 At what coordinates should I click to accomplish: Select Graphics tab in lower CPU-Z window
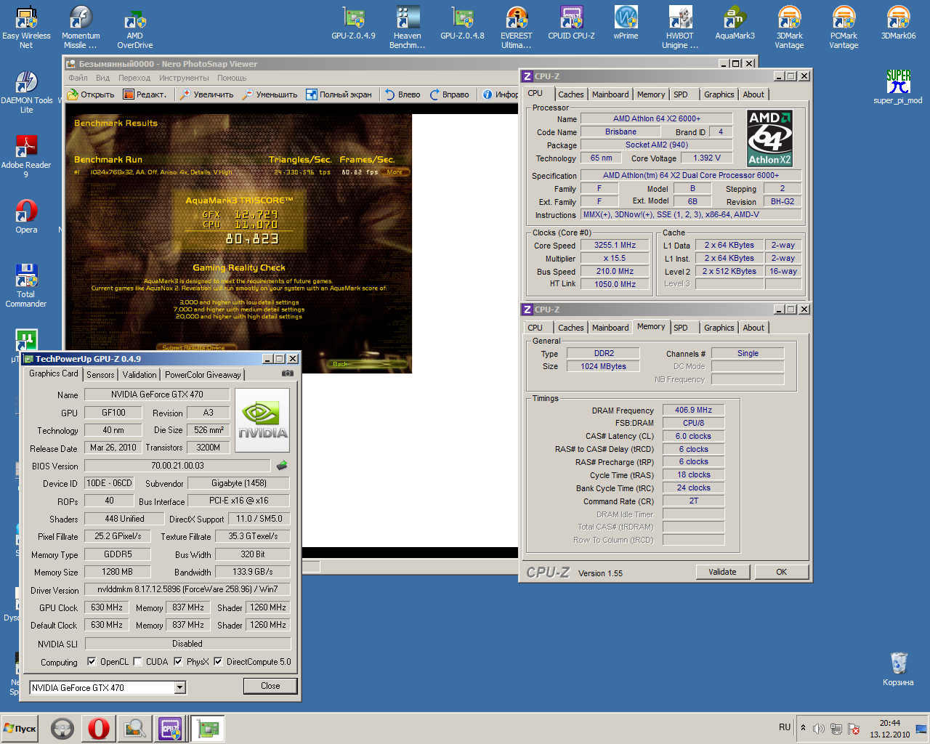pyautogui.click(x=719, y=328)
